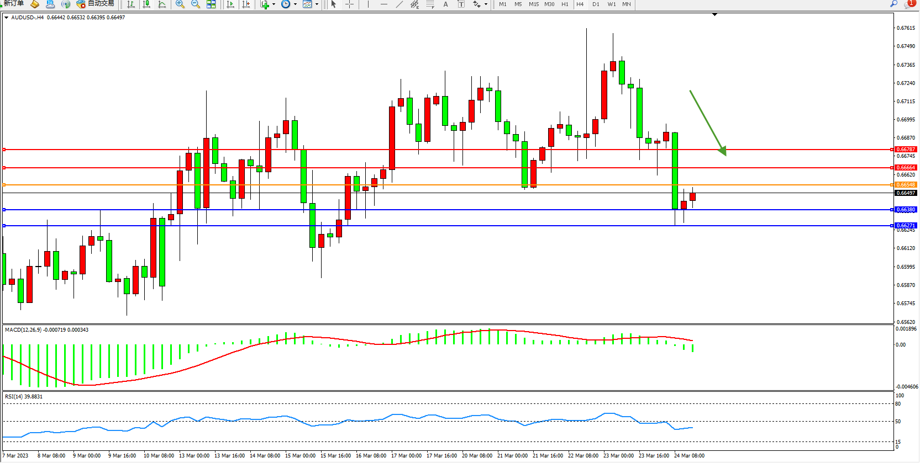Select the draw trendline tool
The height and width of the screenshot is (463, 920).
(x=399, y=4)
